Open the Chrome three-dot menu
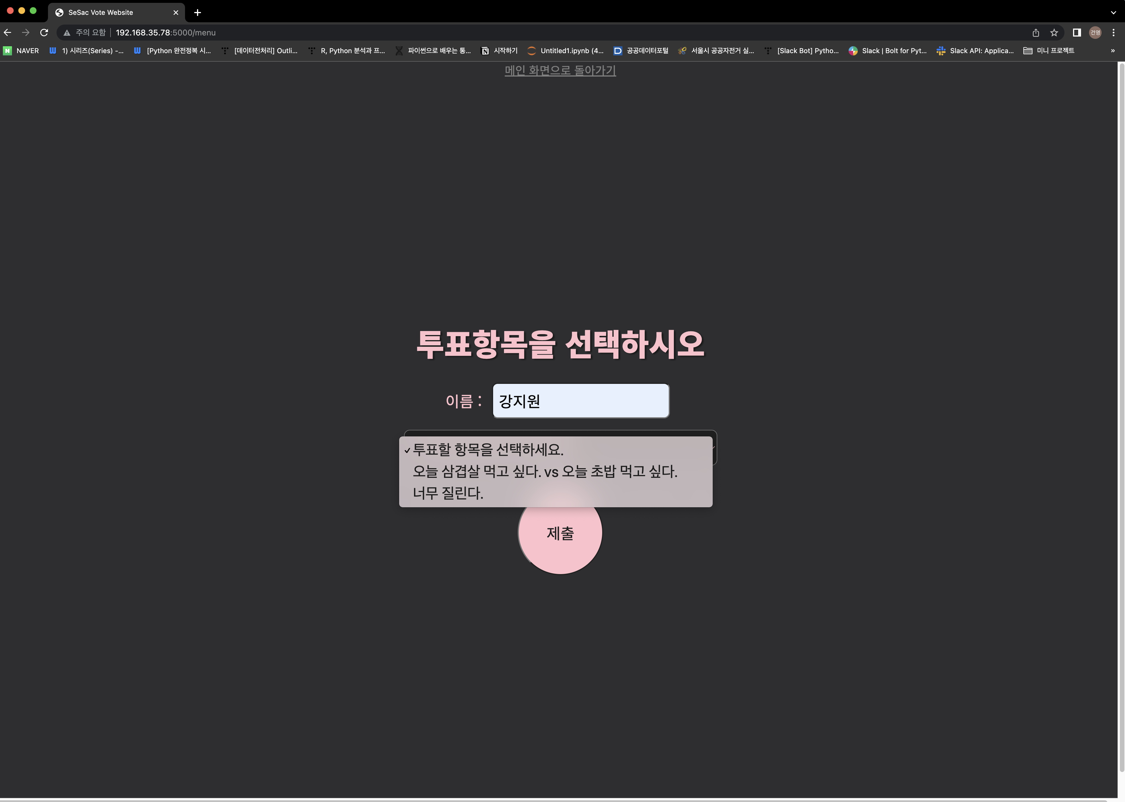 [1113, 33]
